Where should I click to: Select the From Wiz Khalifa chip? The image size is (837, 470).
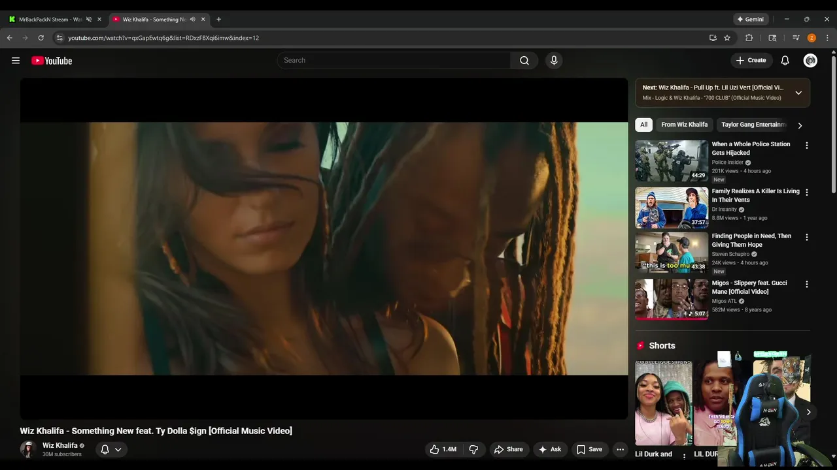tap(684, 125)
